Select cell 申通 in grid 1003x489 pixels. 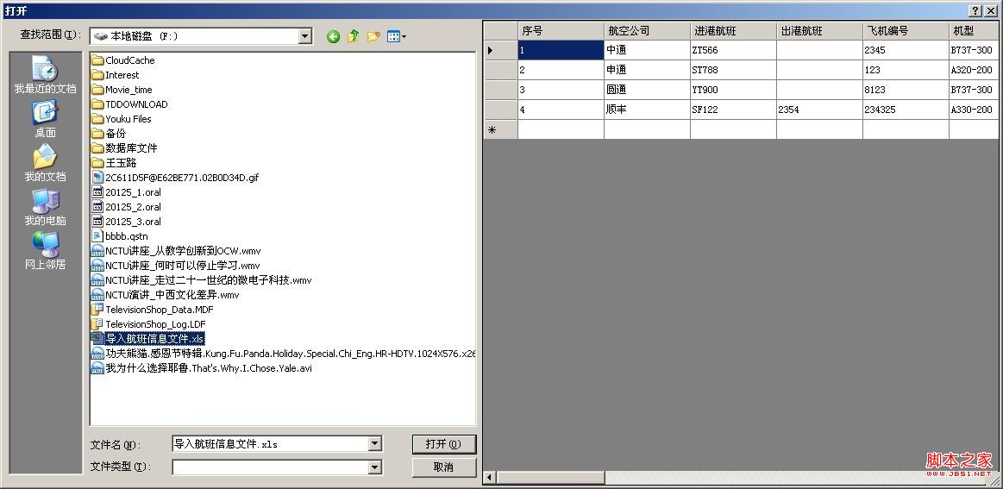pos(647,70)
